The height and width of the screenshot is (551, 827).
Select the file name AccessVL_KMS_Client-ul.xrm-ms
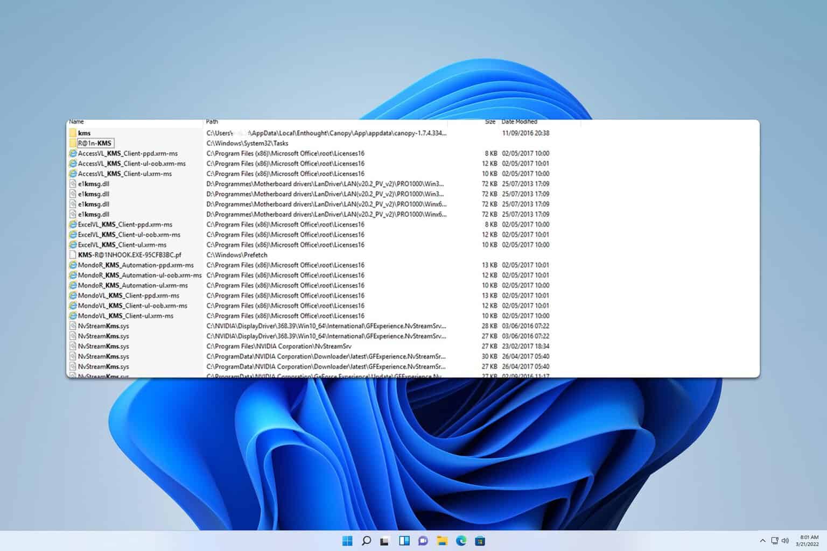point(125,174)
